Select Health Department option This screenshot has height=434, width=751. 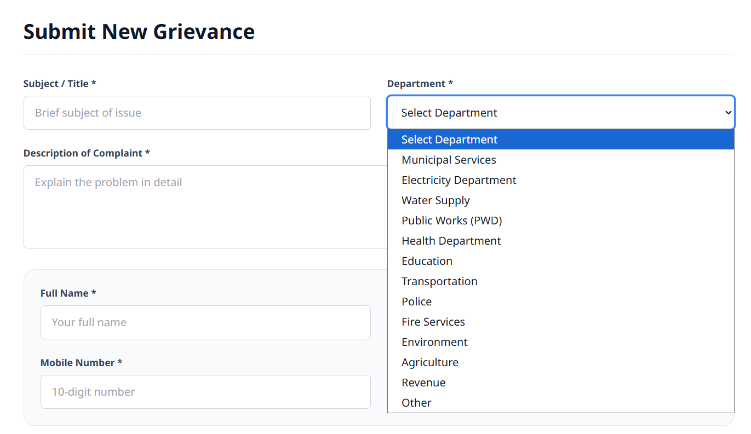point(451,240)
